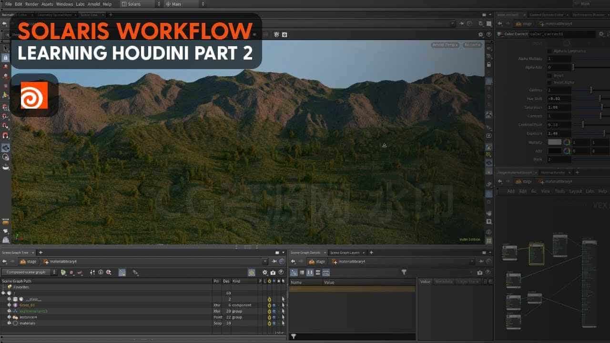Expand the instancer4 tree item
Image resolution: width=610 pixels, height=343 pixels.
9,317
